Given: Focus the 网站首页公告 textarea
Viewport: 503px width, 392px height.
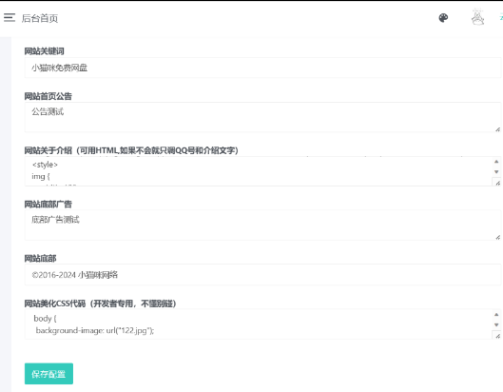Looking at the screenshot, I should 262,117.
